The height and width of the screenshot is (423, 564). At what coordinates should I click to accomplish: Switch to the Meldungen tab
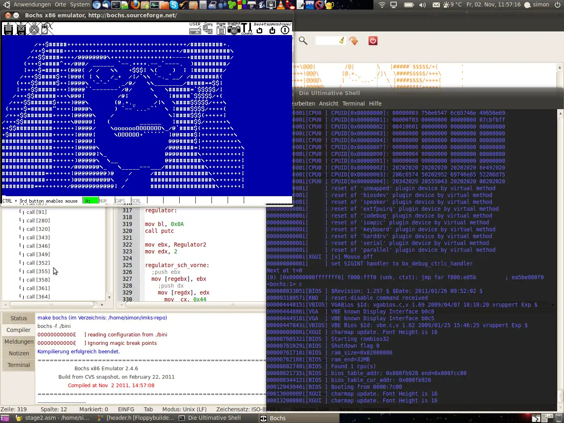pyautogui.click(x=19, y=342)
